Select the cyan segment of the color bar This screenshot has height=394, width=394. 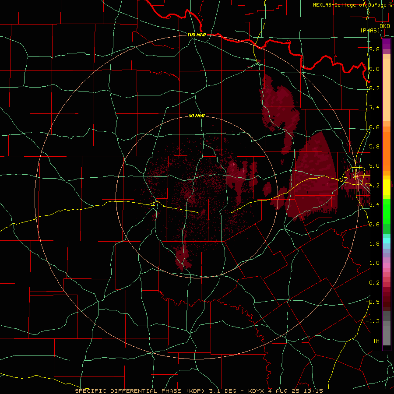387,241
